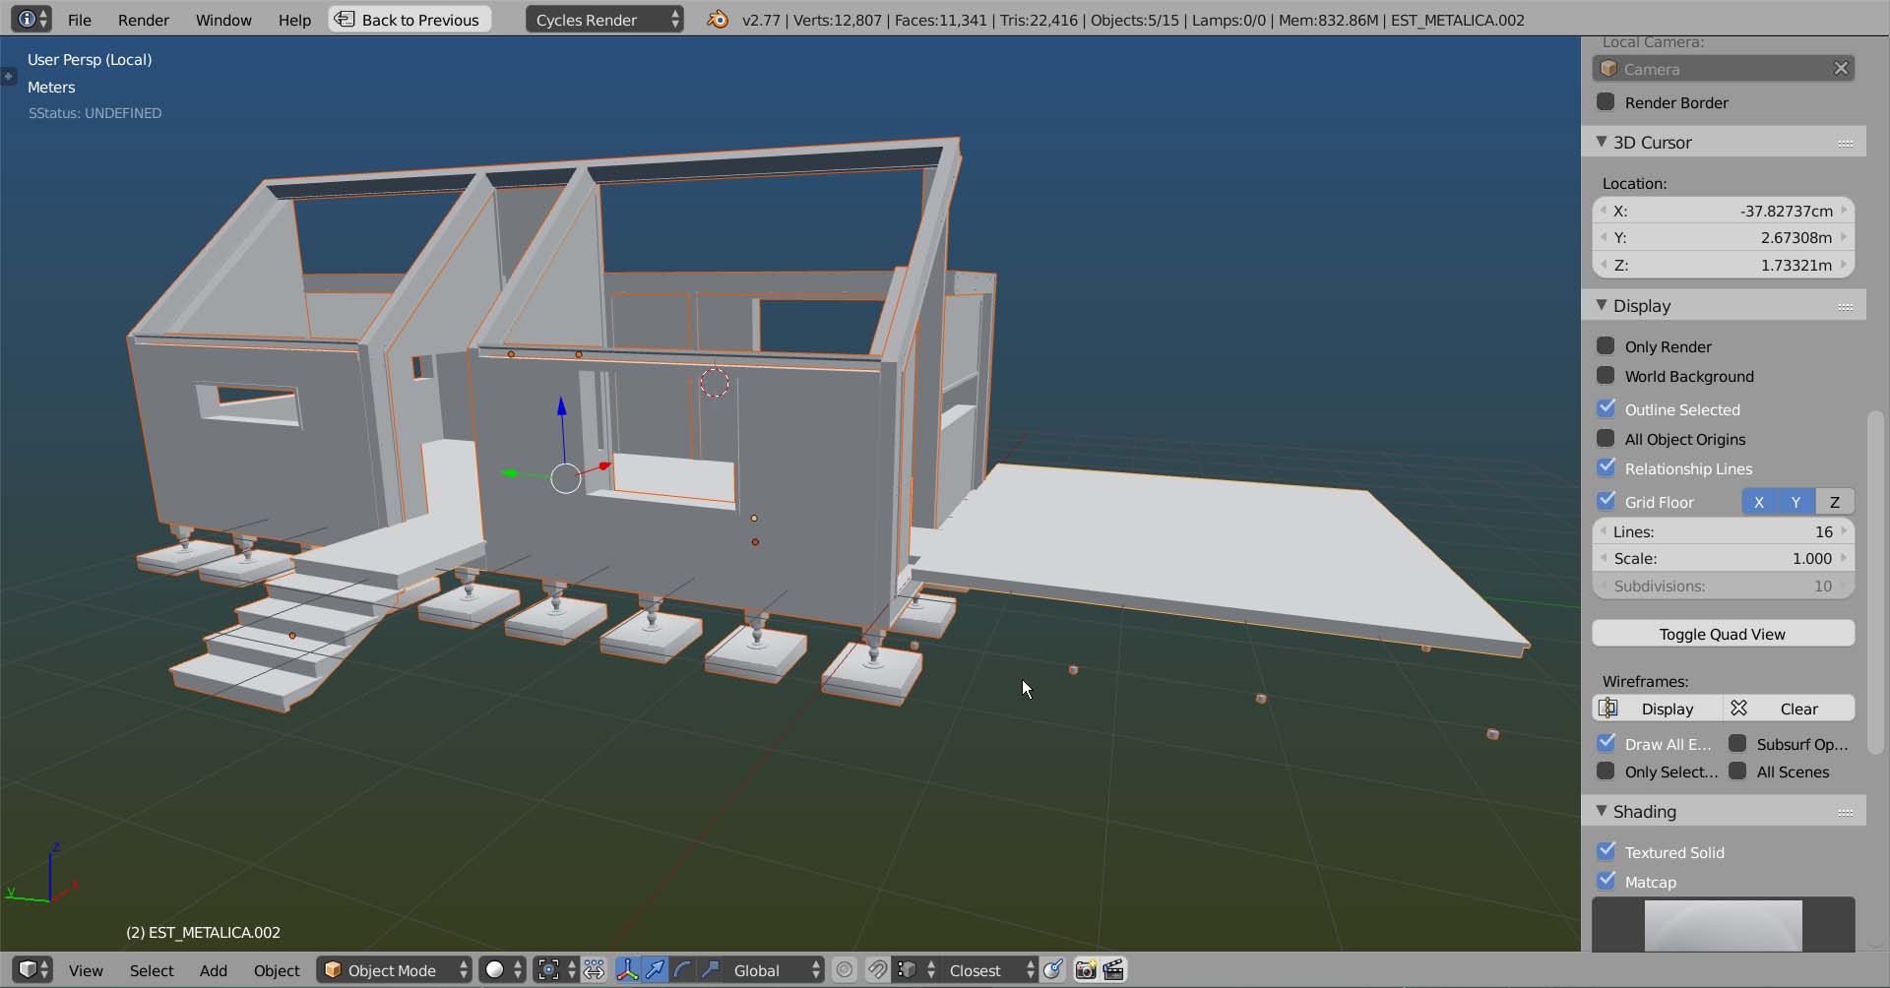Open the viewport shading sphere selector

[x=501, y=969]
